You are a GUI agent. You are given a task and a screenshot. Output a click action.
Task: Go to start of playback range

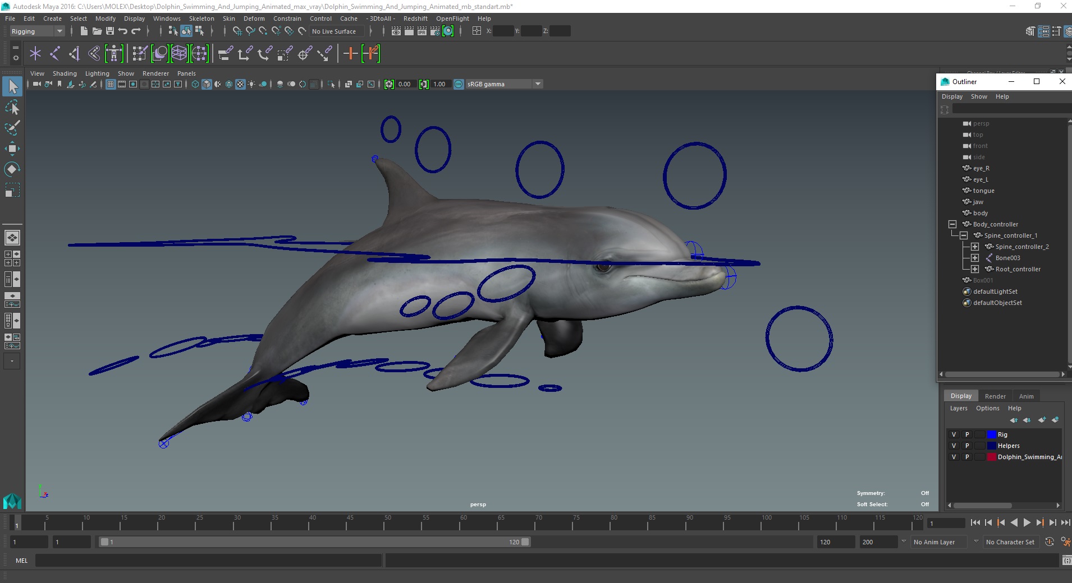[x=975, y=522]
